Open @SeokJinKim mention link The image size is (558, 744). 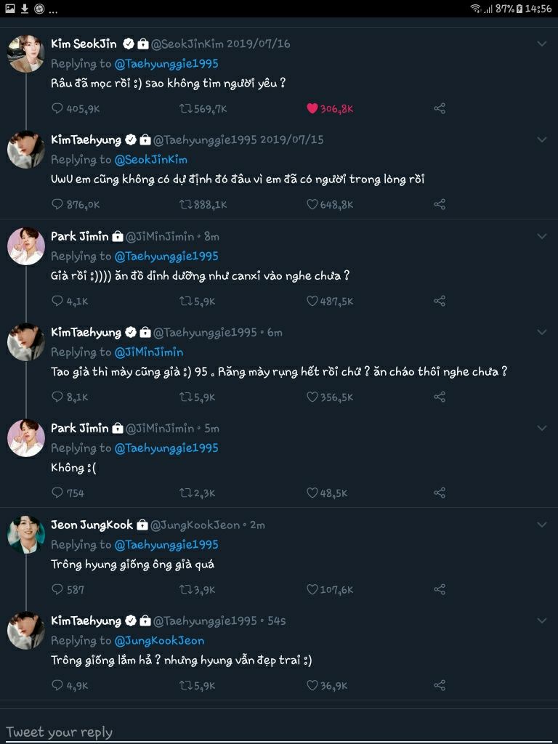tap(151, 160)
